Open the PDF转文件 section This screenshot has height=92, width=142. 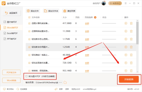[x=12, y=72]
